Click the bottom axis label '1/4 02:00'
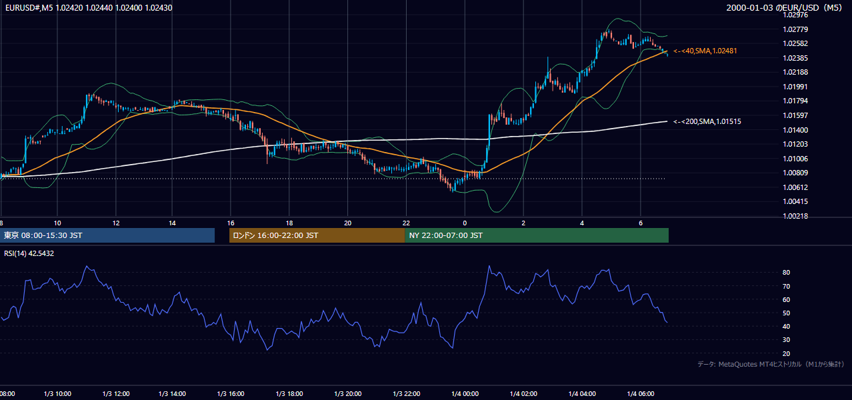Viewport: 852px width, 400px height. point(523,394)
